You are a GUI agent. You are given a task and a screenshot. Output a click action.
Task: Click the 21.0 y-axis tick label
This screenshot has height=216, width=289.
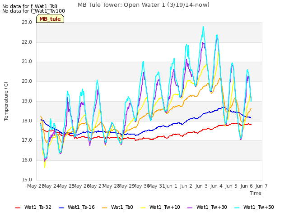click(27, 62)
